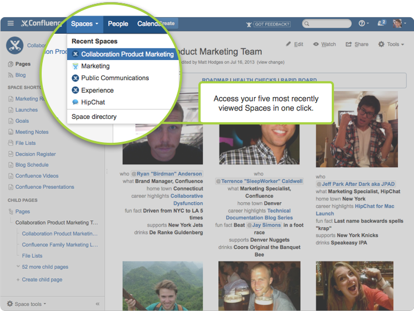
Task: Open @Jay Simons mention
Action: (264, 225)
